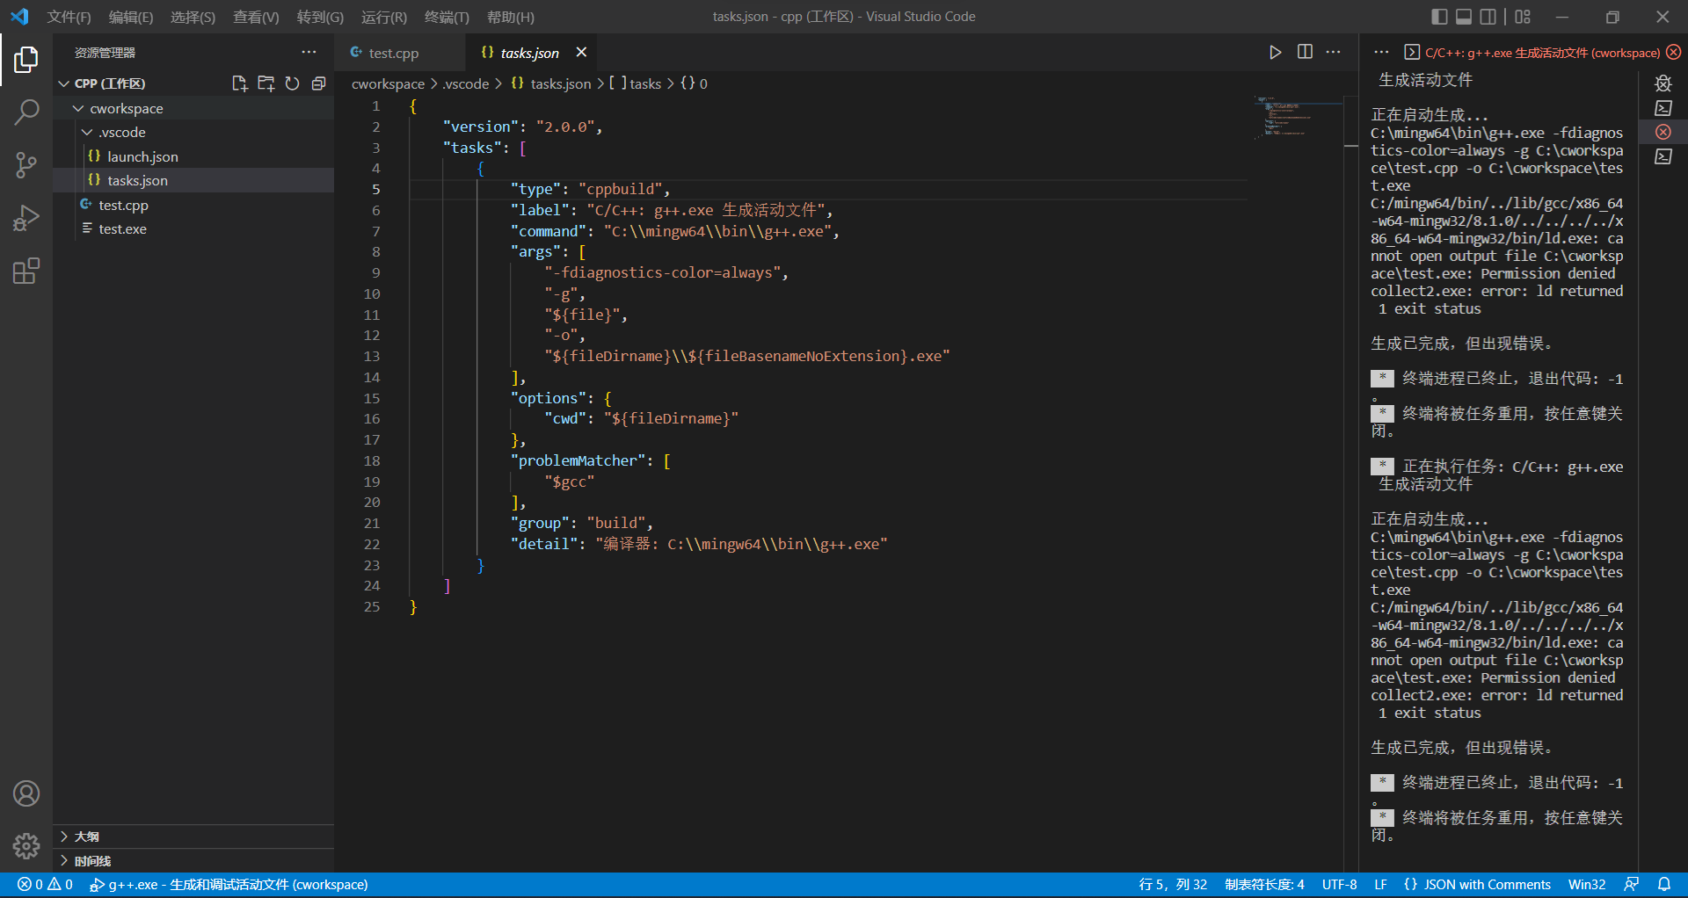Select the debug terminal bug icon
The width and height of the screenshot is (1688, 898).
pos(1663,83)
